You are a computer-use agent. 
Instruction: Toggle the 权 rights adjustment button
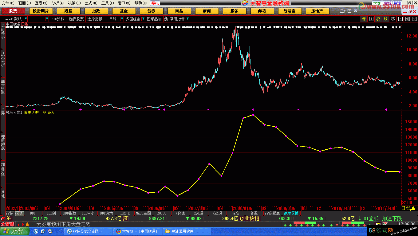378,19
